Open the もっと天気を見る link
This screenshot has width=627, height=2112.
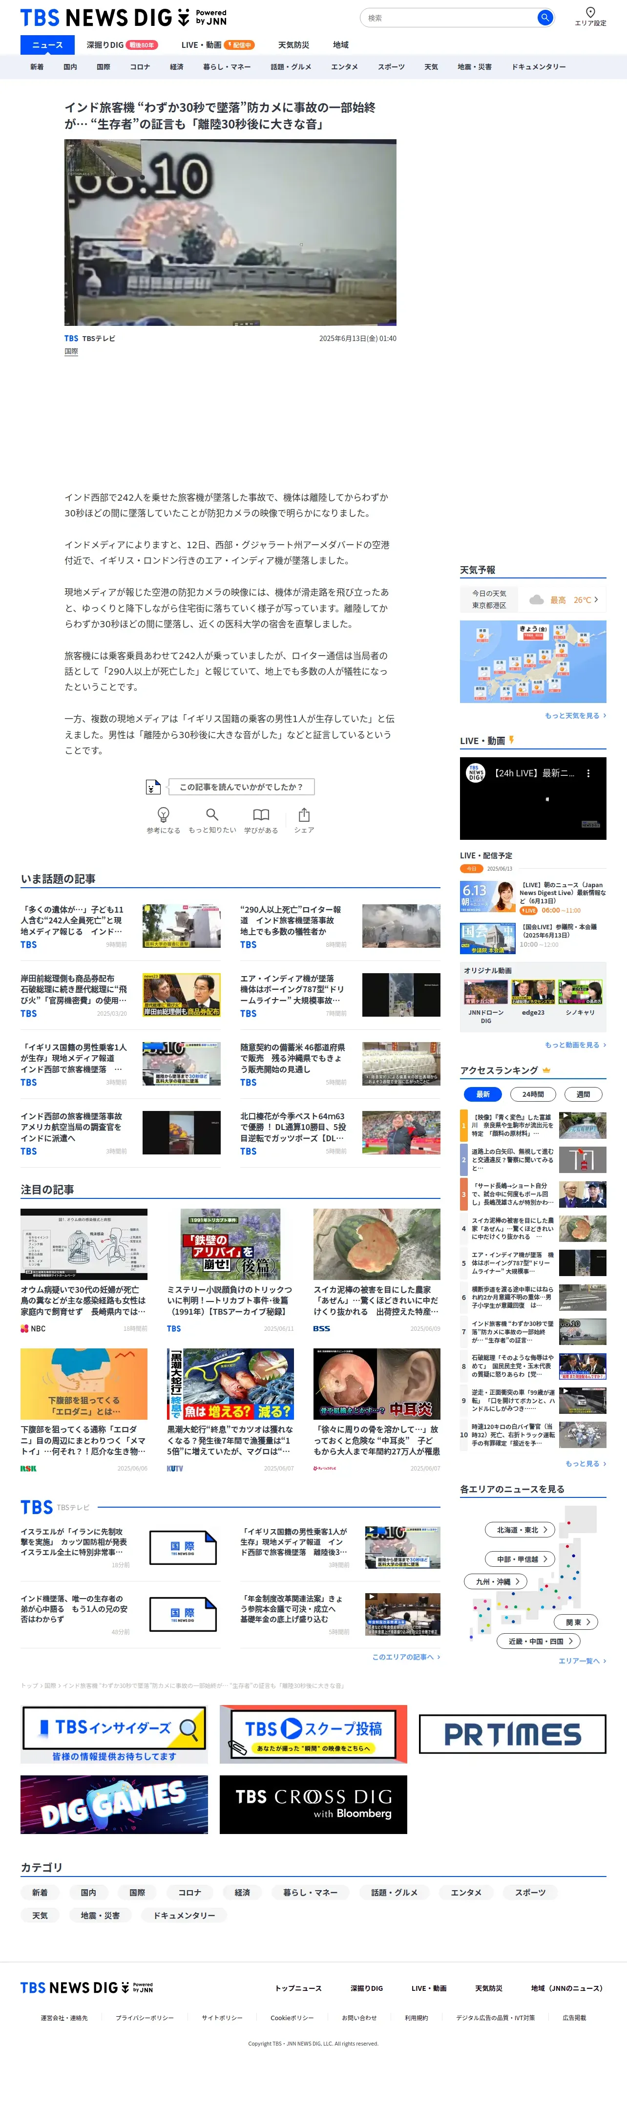[x=575, y=715]
